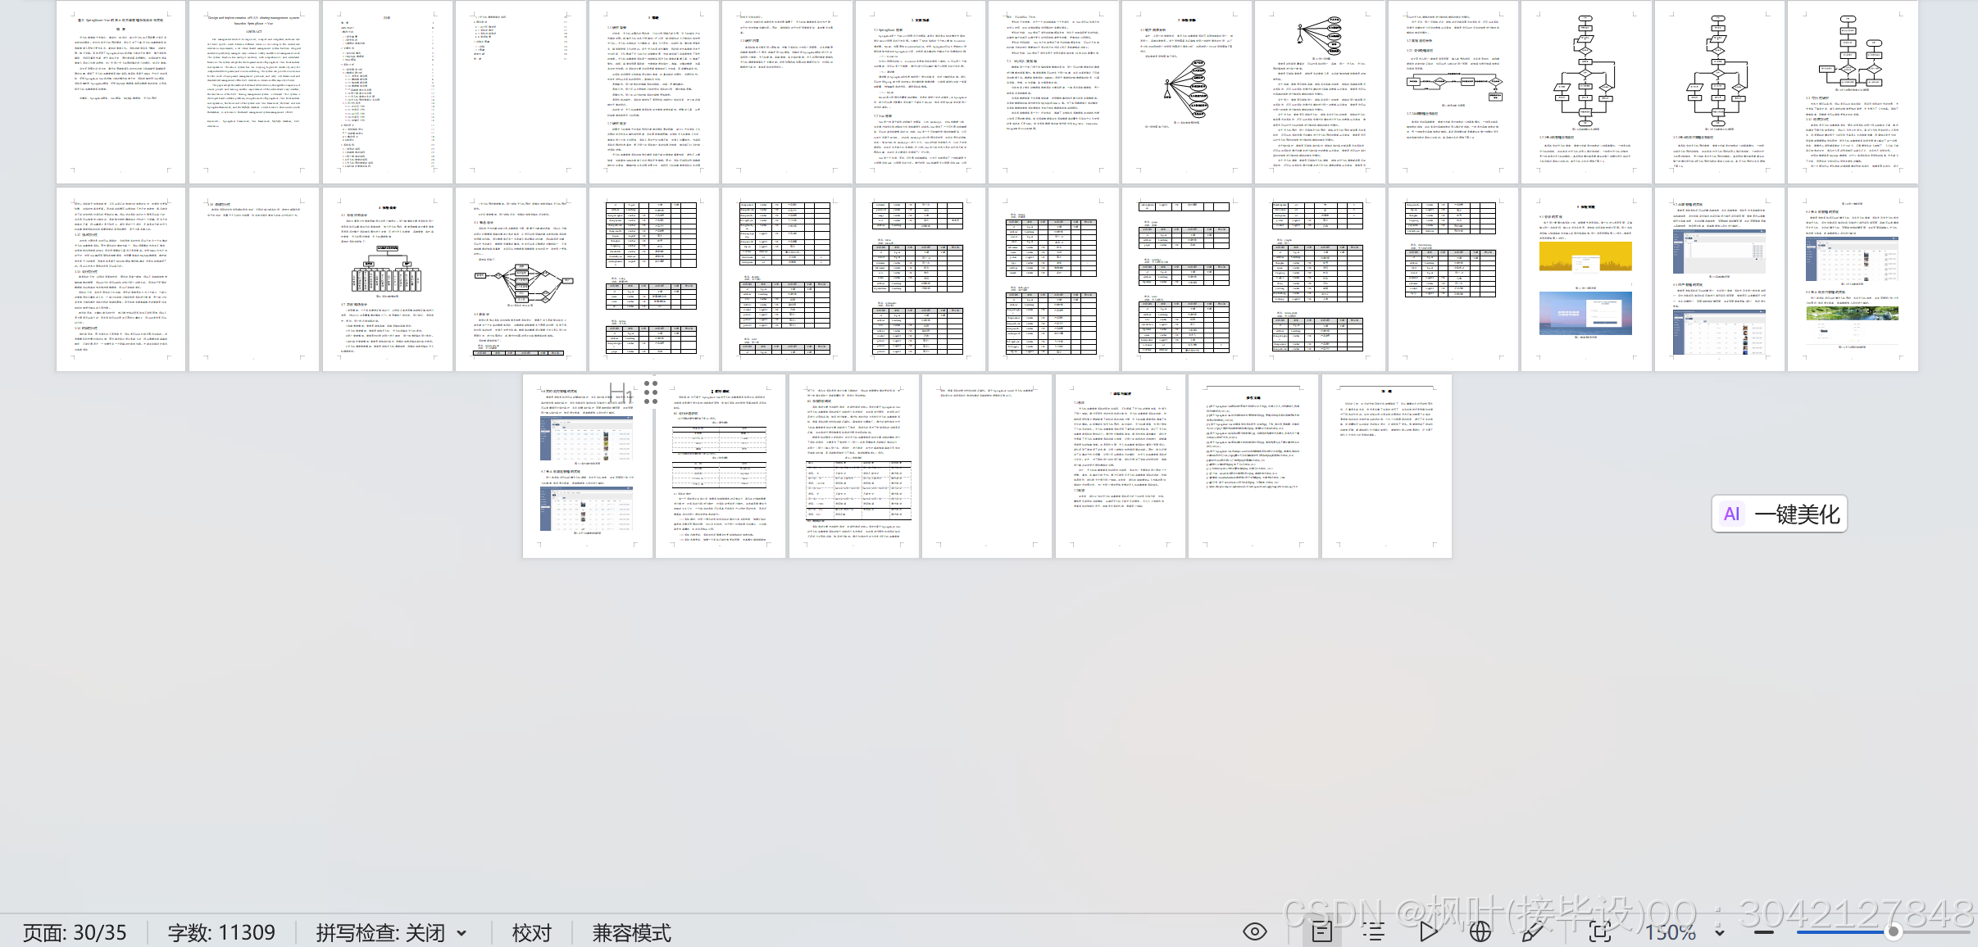The height and width of the screenshot is (947, 1978).
Task: Click the AI sparkle icon
Action: click(1731, 514)
